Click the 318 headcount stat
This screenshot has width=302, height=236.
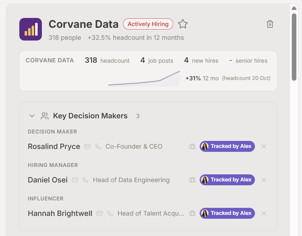click(x=107, y=60)
